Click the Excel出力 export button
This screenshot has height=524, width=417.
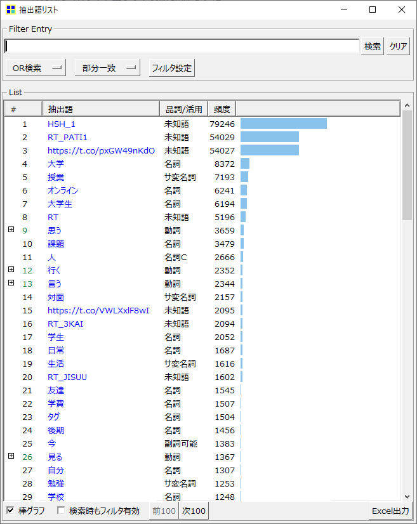[390, 511]
